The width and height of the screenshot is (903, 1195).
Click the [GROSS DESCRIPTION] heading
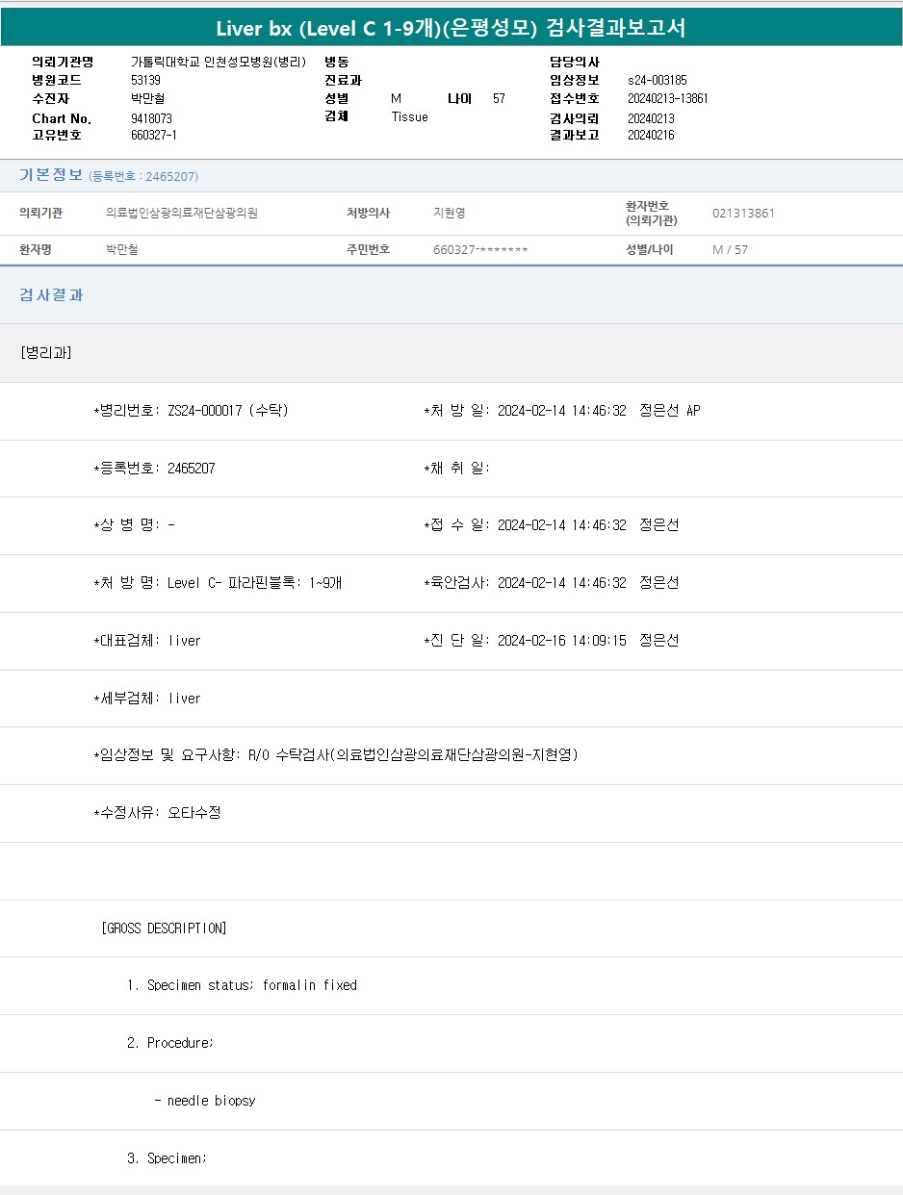pos(164,928)
